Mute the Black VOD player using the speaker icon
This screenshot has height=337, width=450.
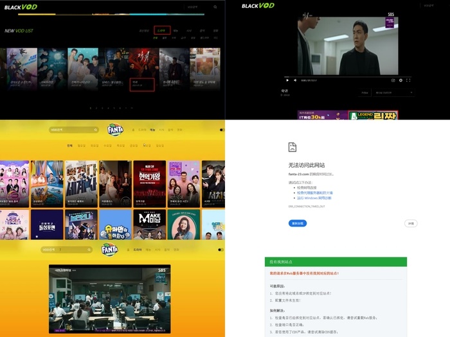(x=295, y=80)
